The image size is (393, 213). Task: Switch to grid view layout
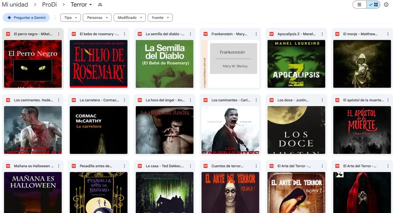tap(373, 4)
